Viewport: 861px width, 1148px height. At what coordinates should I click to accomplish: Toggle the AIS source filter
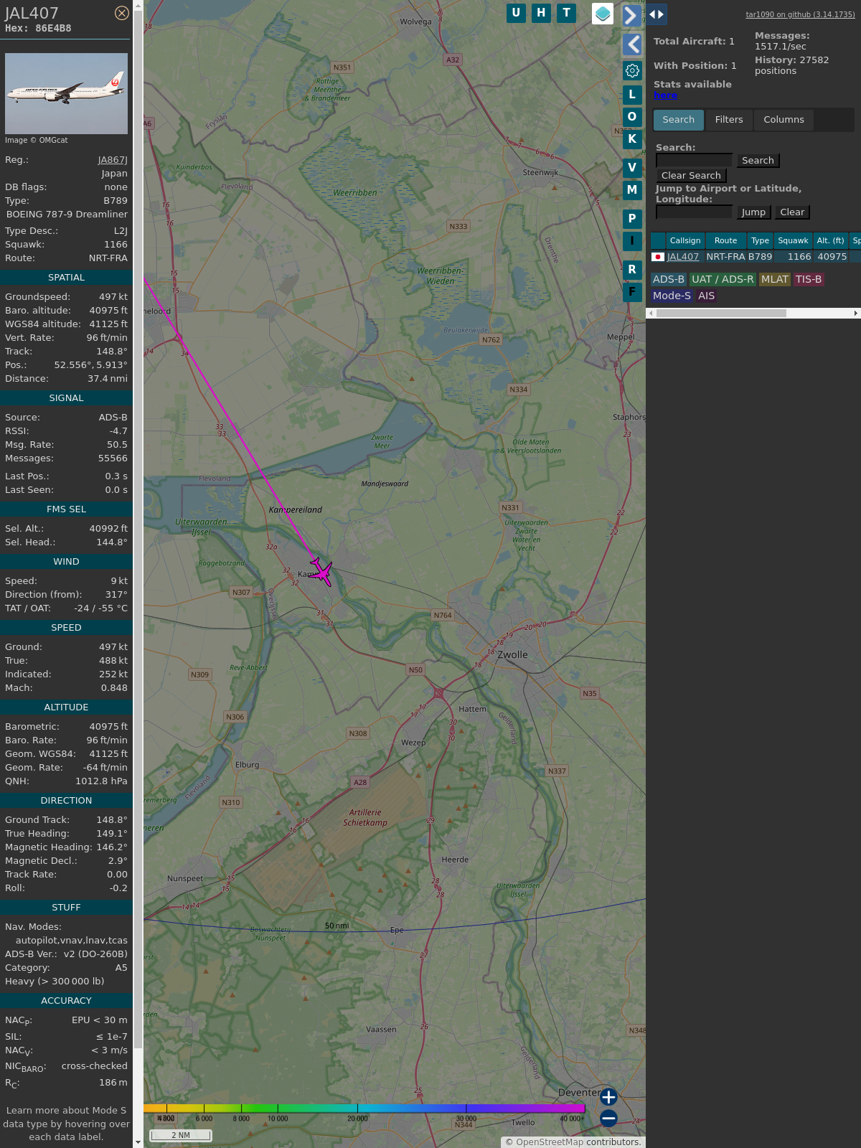tap(707, 296)
